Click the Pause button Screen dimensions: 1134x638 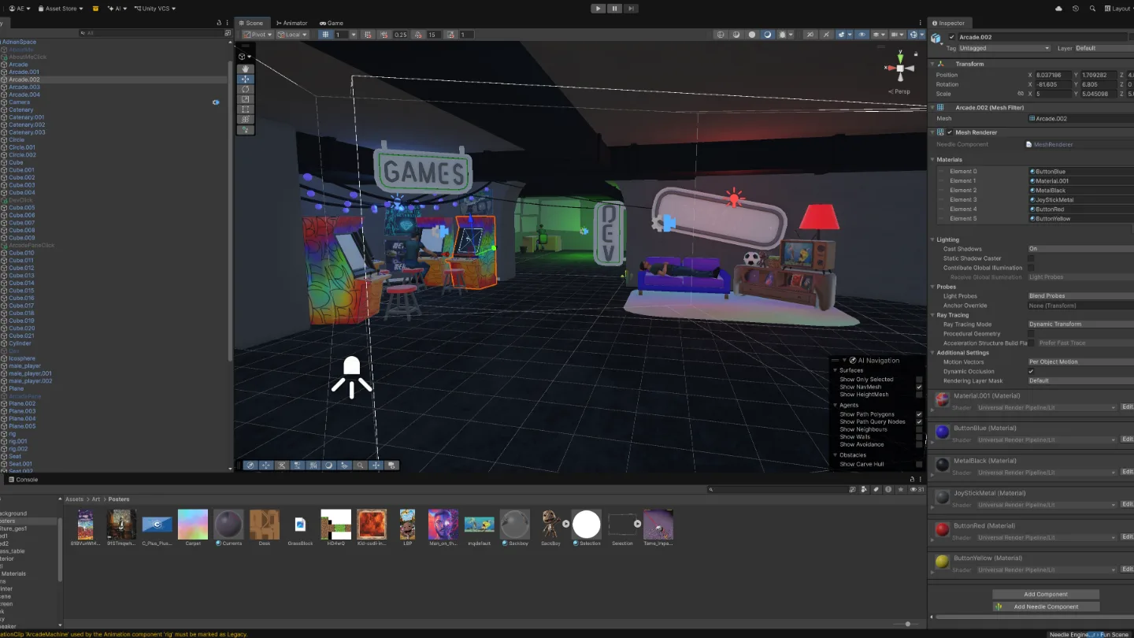[x=614, y=8]
